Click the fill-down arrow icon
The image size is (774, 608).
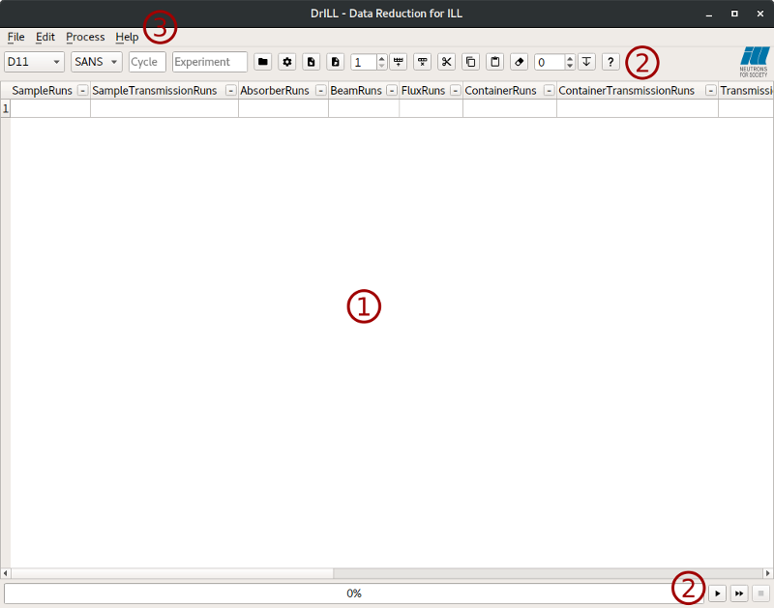[x=586, y=62]
